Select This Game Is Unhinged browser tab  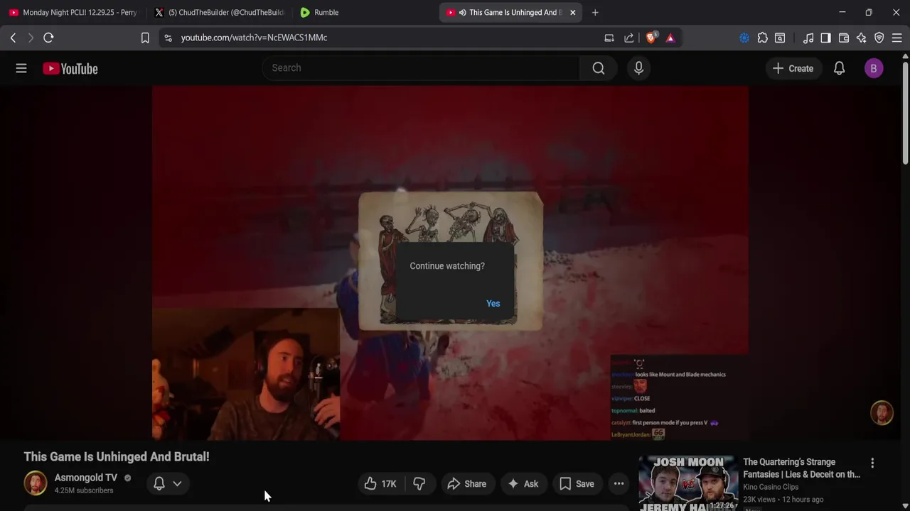click(508, 12)
